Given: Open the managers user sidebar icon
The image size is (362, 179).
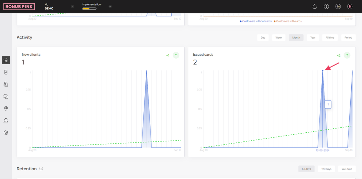Looking at the screenshot, I should point(6,121).
